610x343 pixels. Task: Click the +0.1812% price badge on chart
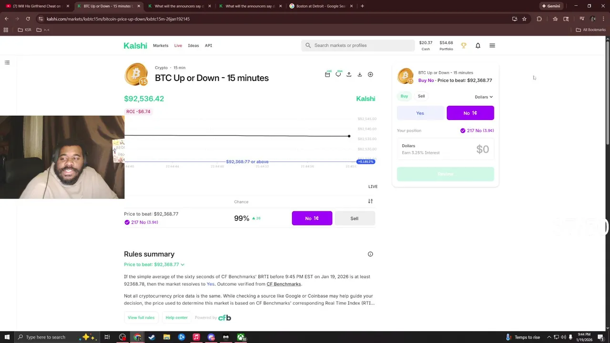(x=366, y=162)
